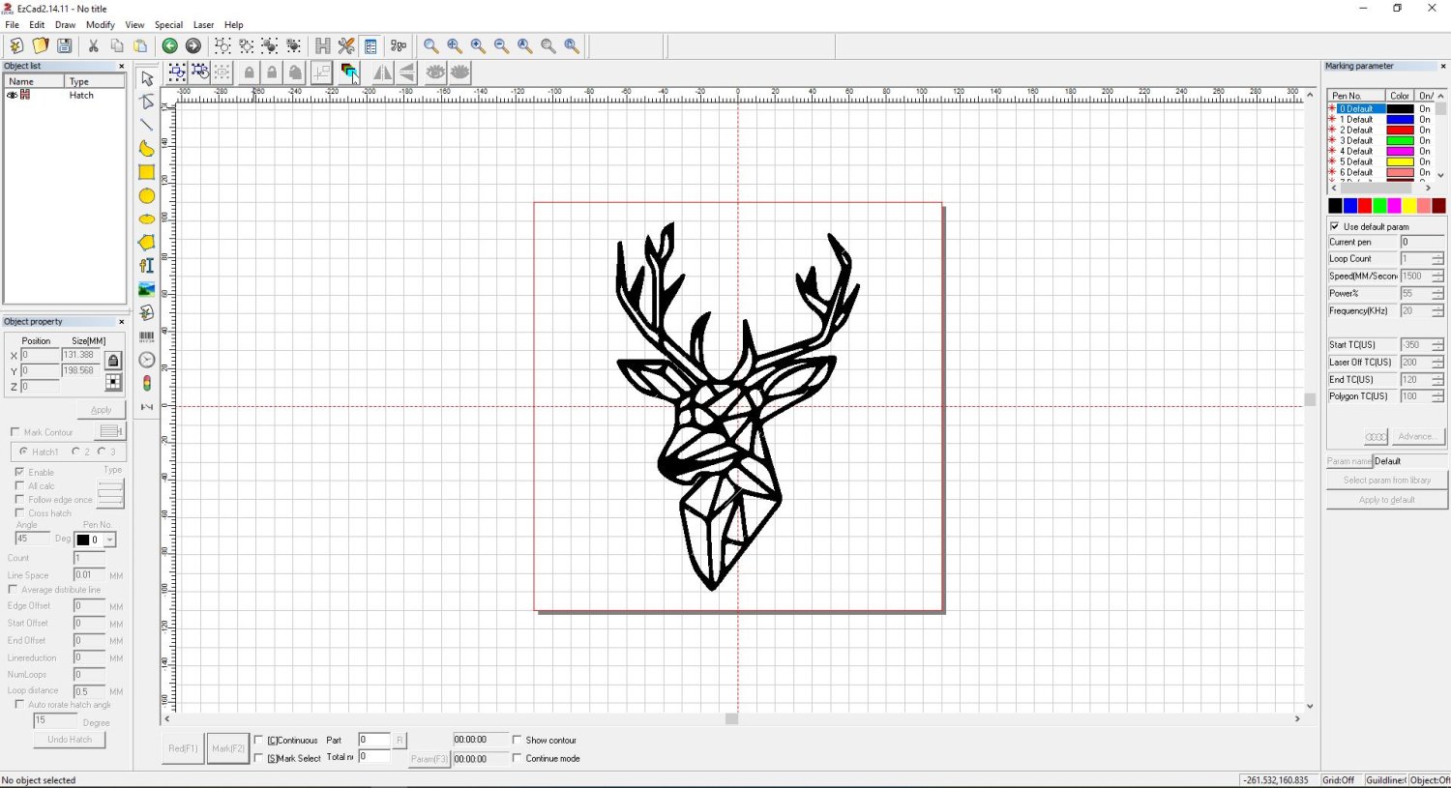Toggle the Use default param checkbox

pyautogui.click(x=1335, y=226)
